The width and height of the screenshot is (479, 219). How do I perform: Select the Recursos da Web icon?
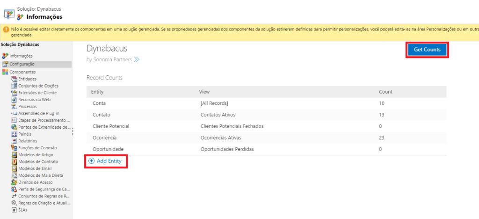(x=14, y=100)
